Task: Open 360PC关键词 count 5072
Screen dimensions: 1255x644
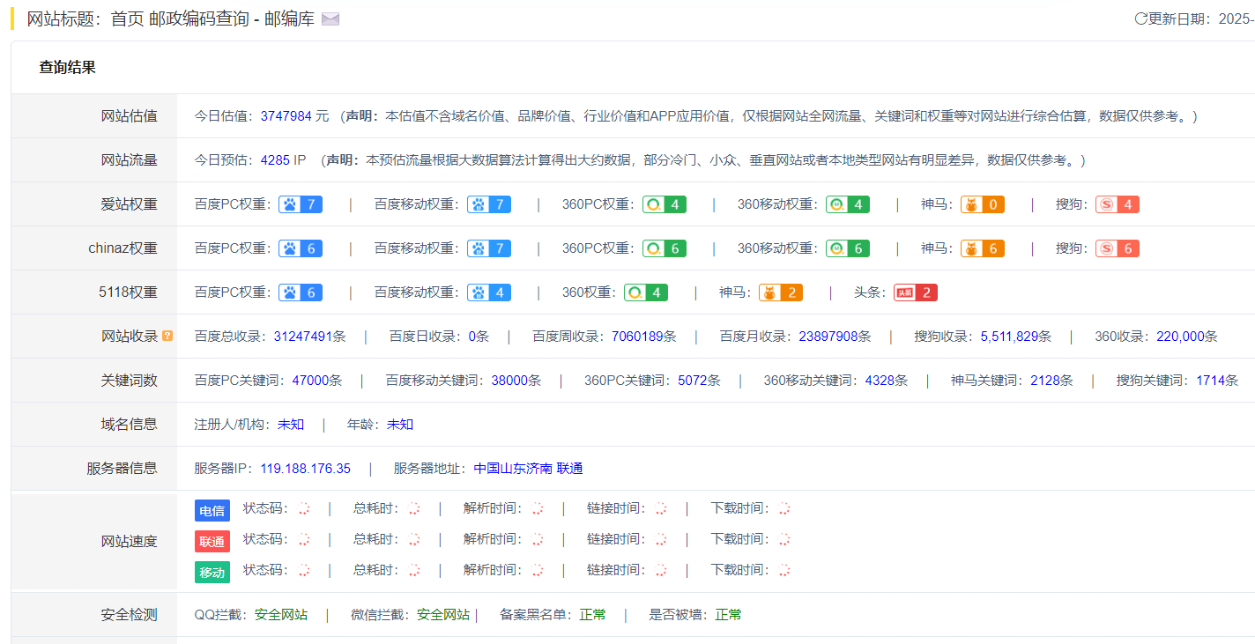Action: [692, 380]
